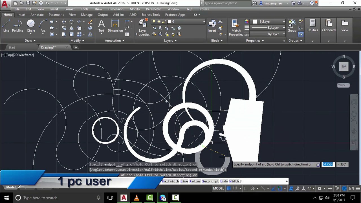Click the object color wheel icon
The width and height of the screenshot is (361, 203).
coord(246,22)
